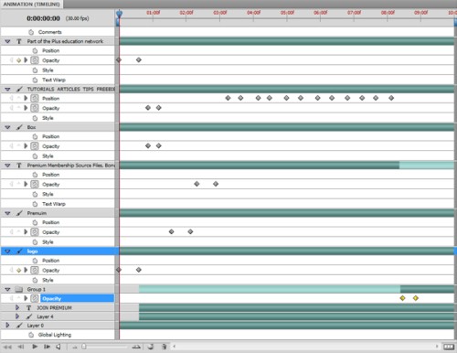Collapse the Group 1 layer group

point(7,289)
